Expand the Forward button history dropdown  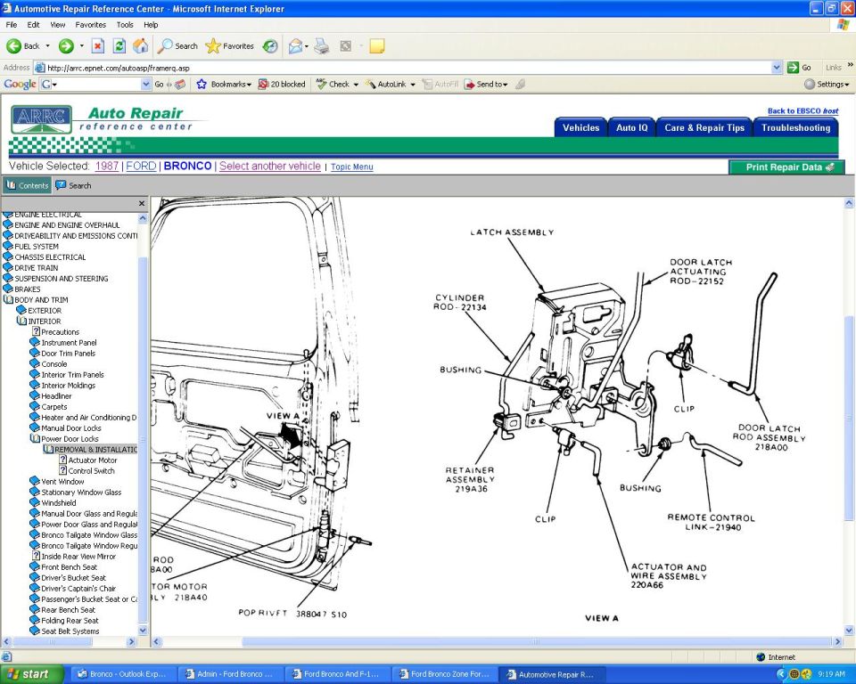tap(82, 46)
